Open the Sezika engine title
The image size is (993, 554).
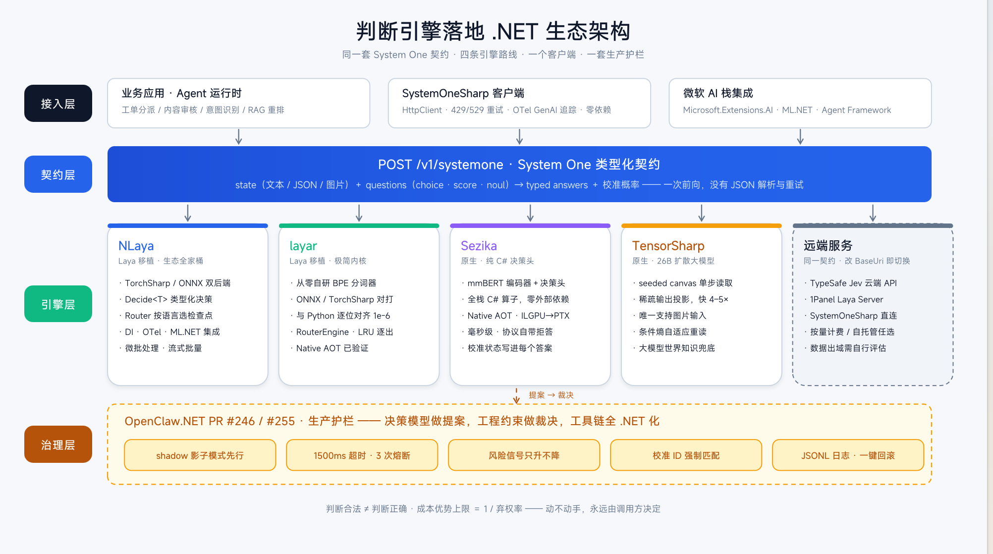tap(479, 246)
